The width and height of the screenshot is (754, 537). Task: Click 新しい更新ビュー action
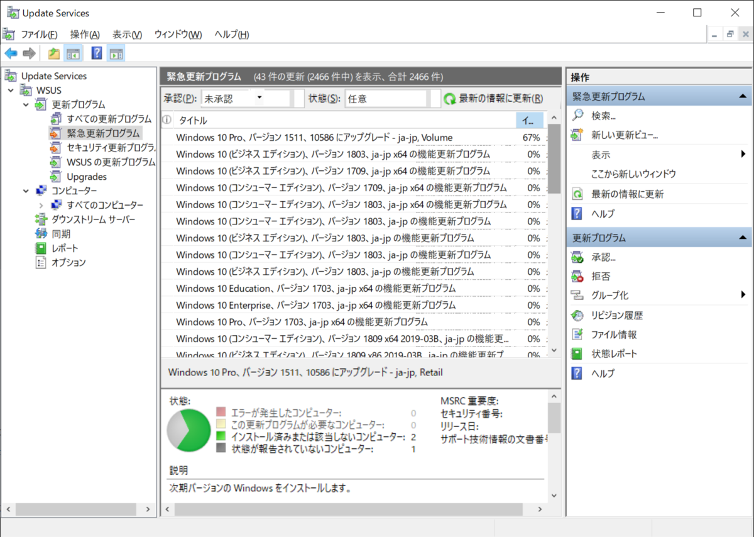coord(625,135)
